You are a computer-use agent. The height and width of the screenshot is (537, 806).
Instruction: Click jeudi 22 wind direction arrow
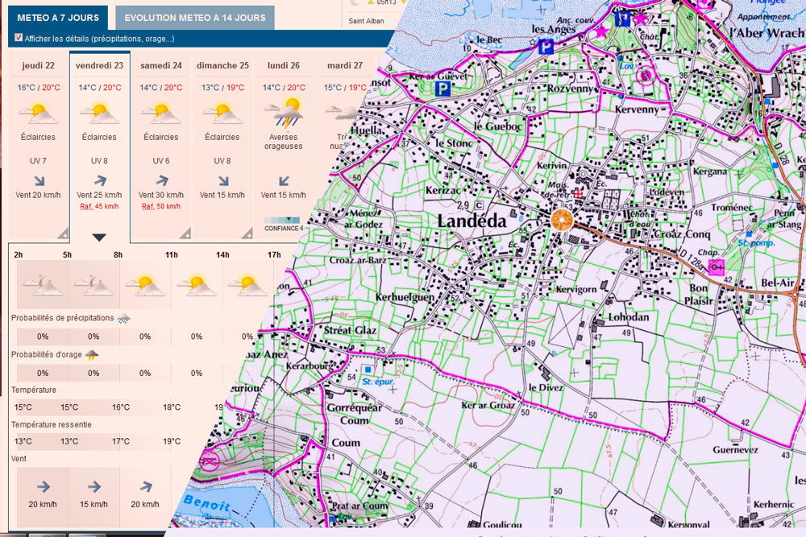(39, 180)
